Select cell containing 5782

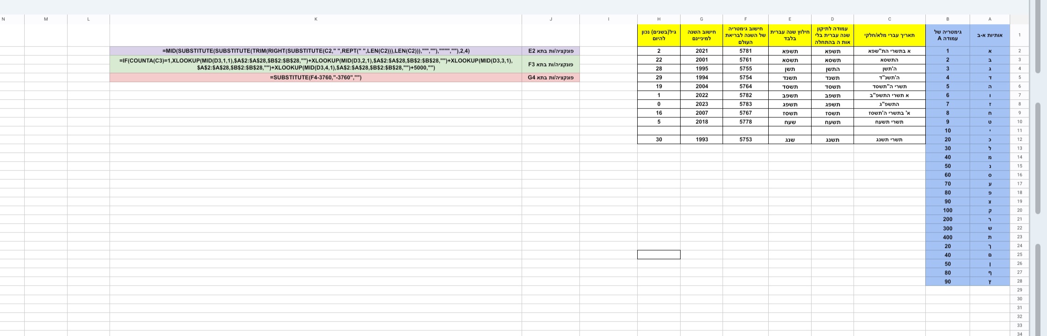coord(746,95)
